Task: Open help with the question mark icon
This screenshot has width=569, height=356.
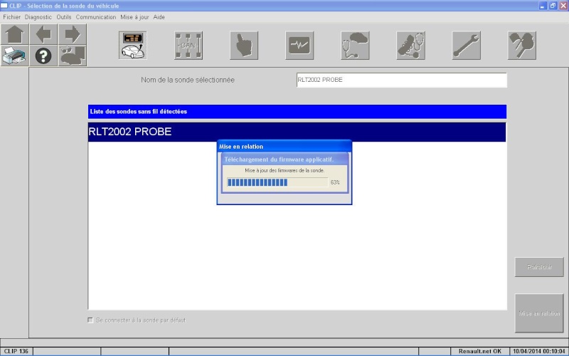Action: 43,56
